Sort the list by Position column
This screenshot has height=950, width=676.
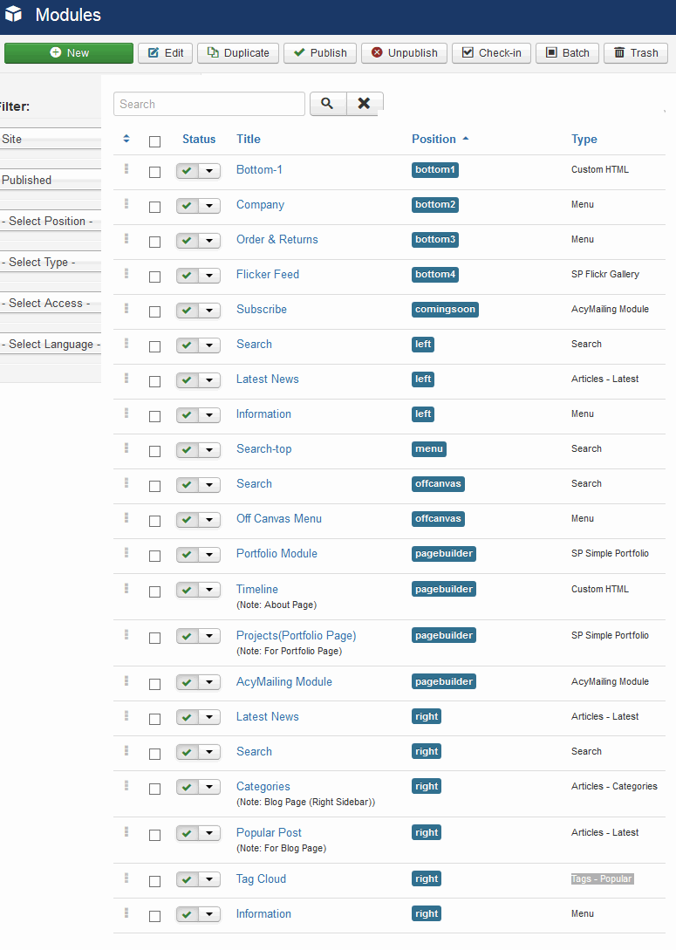pyautogui.click(x=434, y=139)
